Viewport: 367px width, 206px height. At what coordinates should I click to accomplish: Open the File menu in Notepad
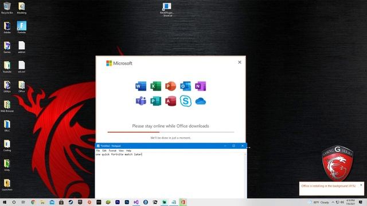tap(98, 150)
